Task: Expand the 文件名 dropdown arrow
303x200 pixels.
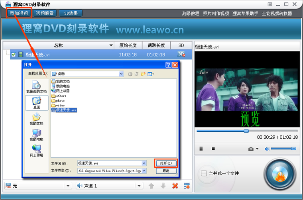Action: point(144,163)
